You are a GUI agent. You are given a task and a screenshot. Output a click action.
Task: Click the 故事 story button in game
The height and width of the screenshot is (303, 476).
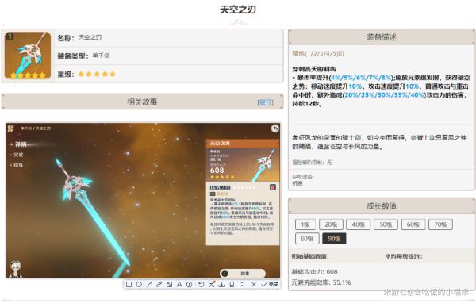pos(243,274)
